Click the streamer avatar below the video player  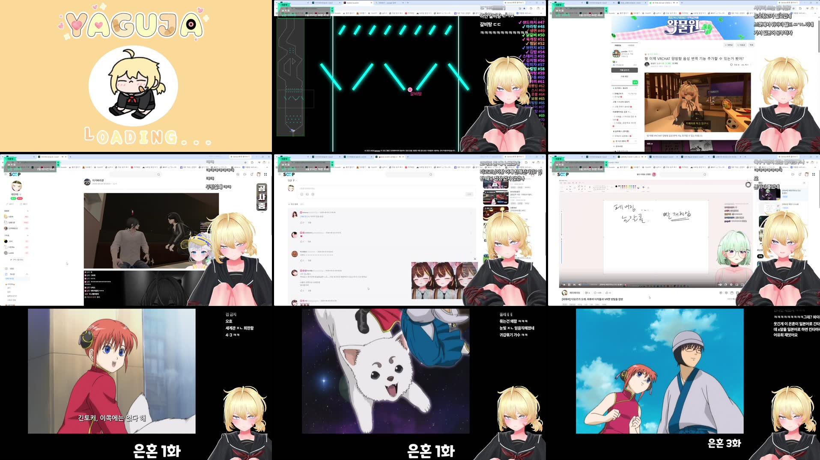(564, 293)
